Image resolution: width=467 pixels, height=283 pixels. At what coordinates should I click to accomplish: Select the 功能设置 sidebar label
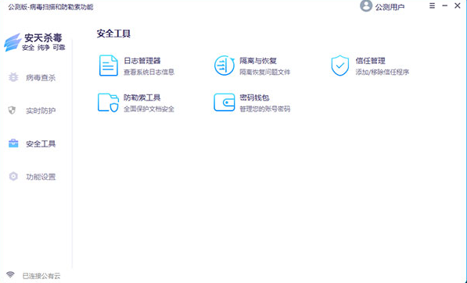(x=41, y=177)
